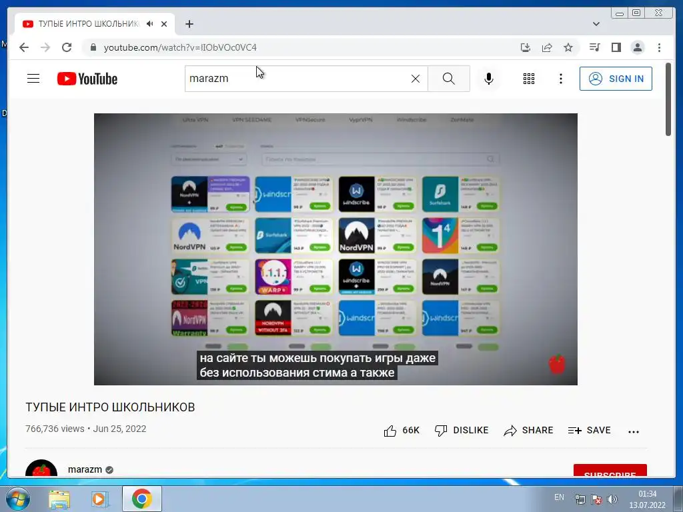Open Windows Explorer from taskbar
Viewport: 683px width, 512px height.
(59, 499)
